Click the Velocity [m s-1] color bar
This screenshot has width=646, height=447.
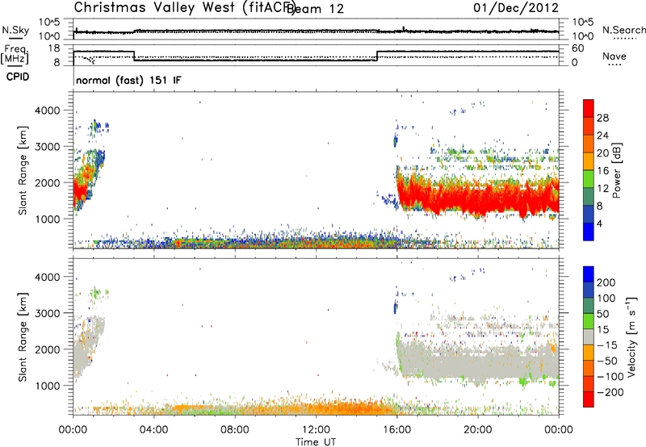pos(589,336)
